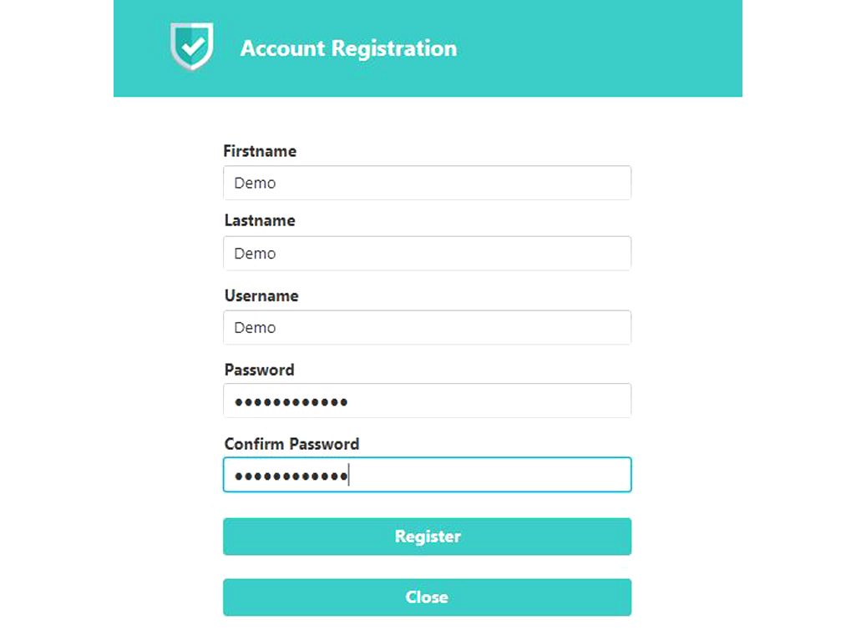856x640 pixels.
Task: Click the white checkmark inside the shield
Action: coord(193,47)
